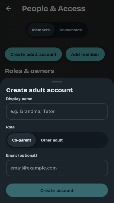The height and width of the screenshot is (203, 114).
Task: Click the dimmed Create adult account button
Action: (33, 54)
